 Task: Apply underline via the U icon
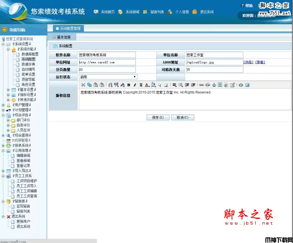click(140, 85)
